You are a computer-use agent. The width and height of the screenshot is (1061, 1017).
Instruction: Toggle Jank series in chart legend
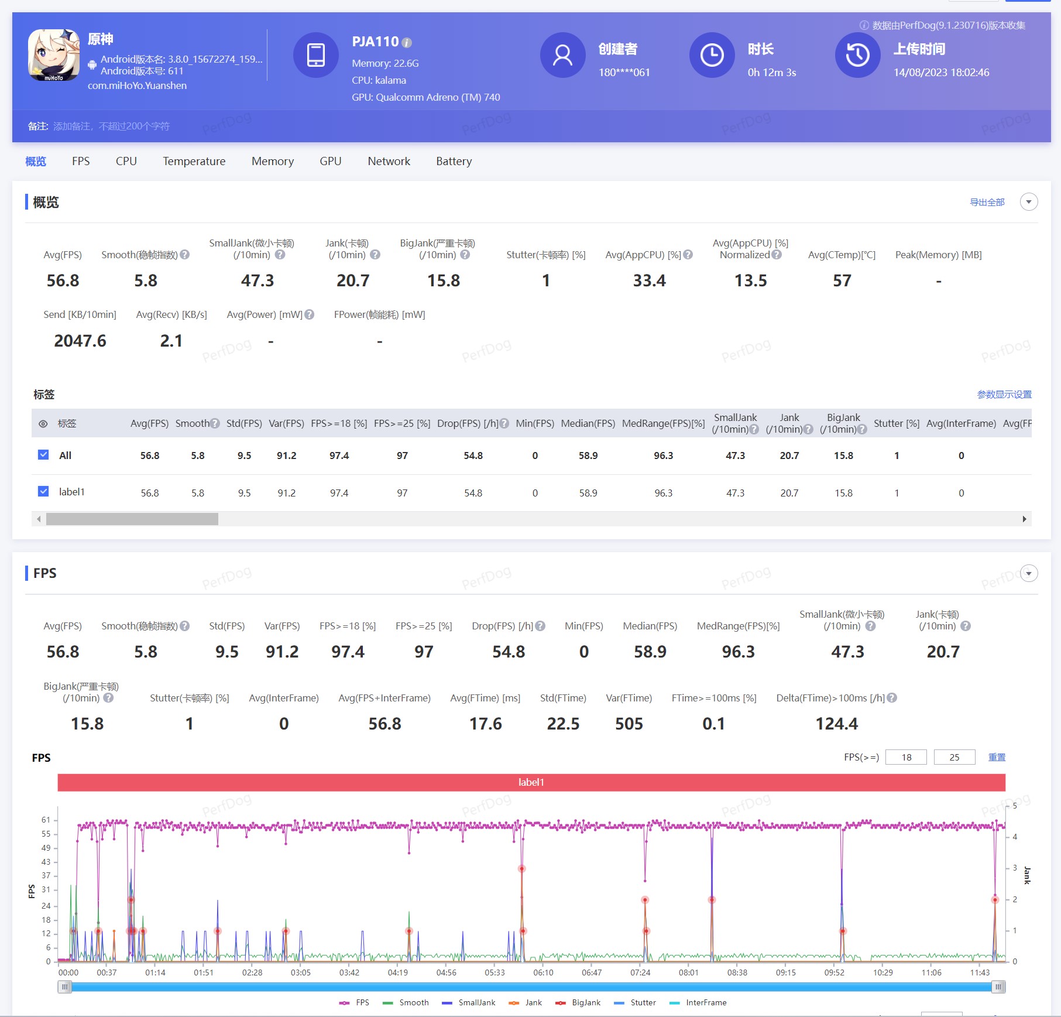(x=526, y=1002)
